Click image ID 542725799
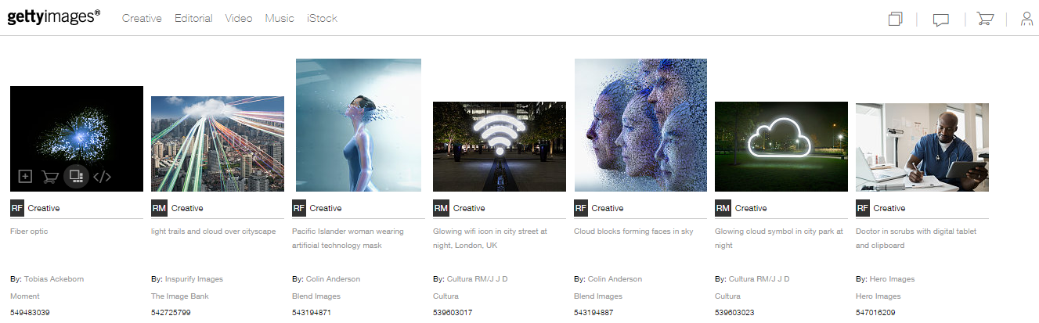The height and width of the screenshot is (323, 1039). (x=171, y=313)
